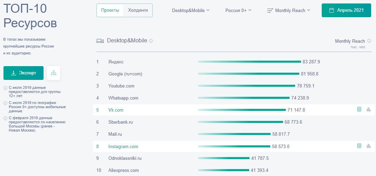Click the value 41 787.5
This screenshot has width=376, height=176.
[x=260, y=158]
